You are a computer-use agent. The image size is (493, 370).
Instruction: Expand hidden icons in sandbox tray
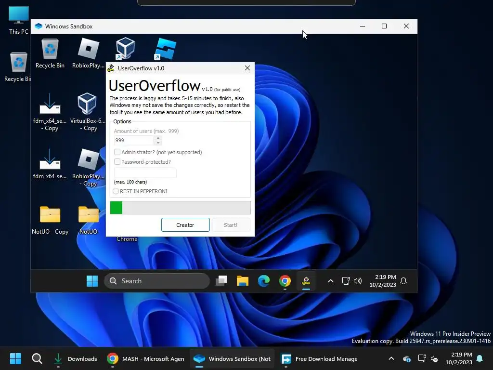click(330, 281)
